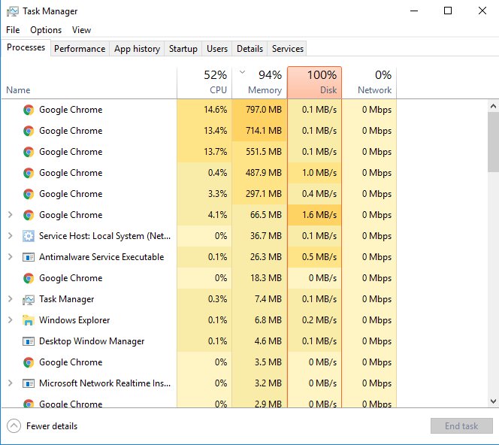Switch to the Performance tab

[80, 49]
